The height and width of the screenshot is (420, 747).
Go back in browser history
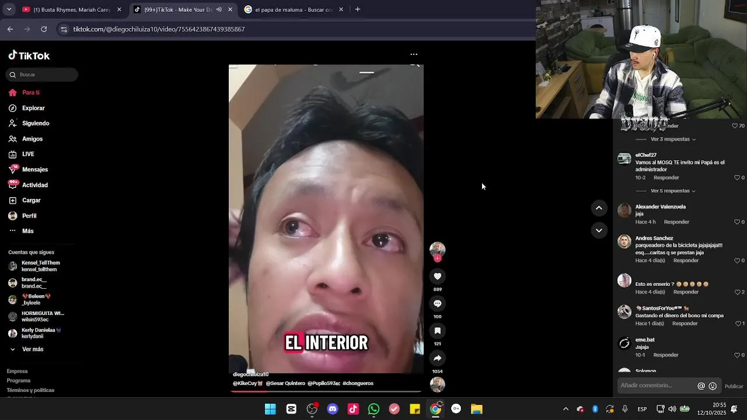click(10, 29)
